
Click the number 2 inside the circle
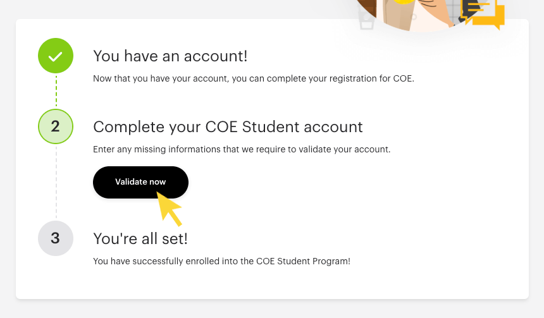tap(56, 126)
